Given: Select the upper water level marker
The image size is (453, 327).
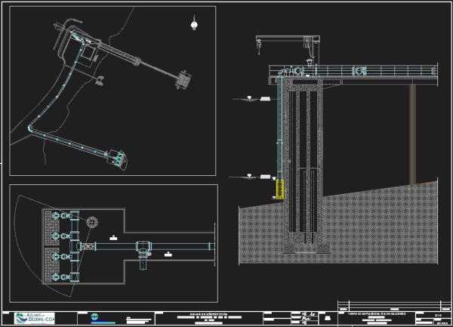Looking at the screenshot, I should coord(261,99).
